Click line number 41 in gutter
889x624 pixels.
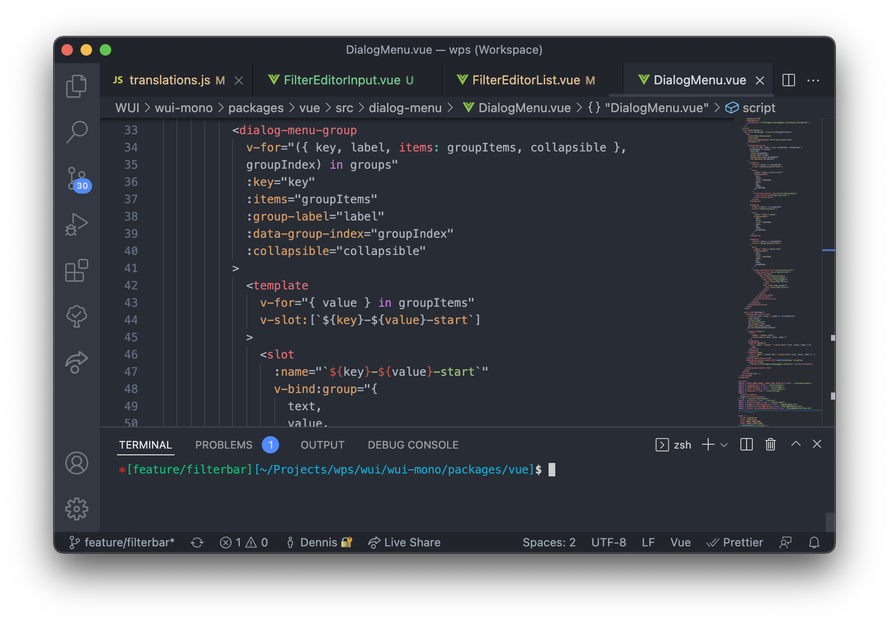131,268
